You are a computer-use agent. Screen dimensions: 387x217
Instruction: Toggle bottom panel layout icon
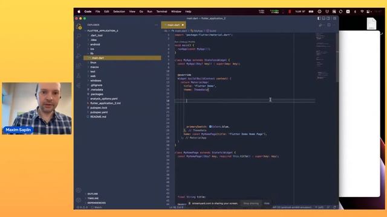click(x=324, y=18)
